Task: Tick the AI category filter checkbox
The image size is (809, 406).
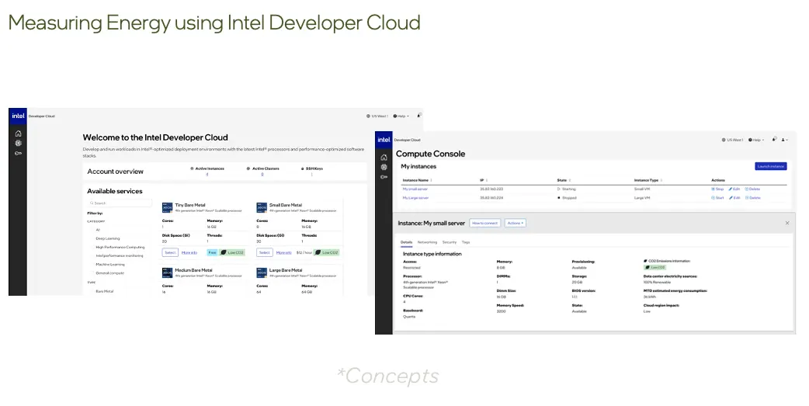Action: 93,230
